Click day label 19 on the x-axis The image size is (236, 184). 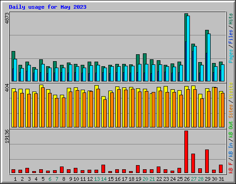pyautogui.click(x=138, y=179)
